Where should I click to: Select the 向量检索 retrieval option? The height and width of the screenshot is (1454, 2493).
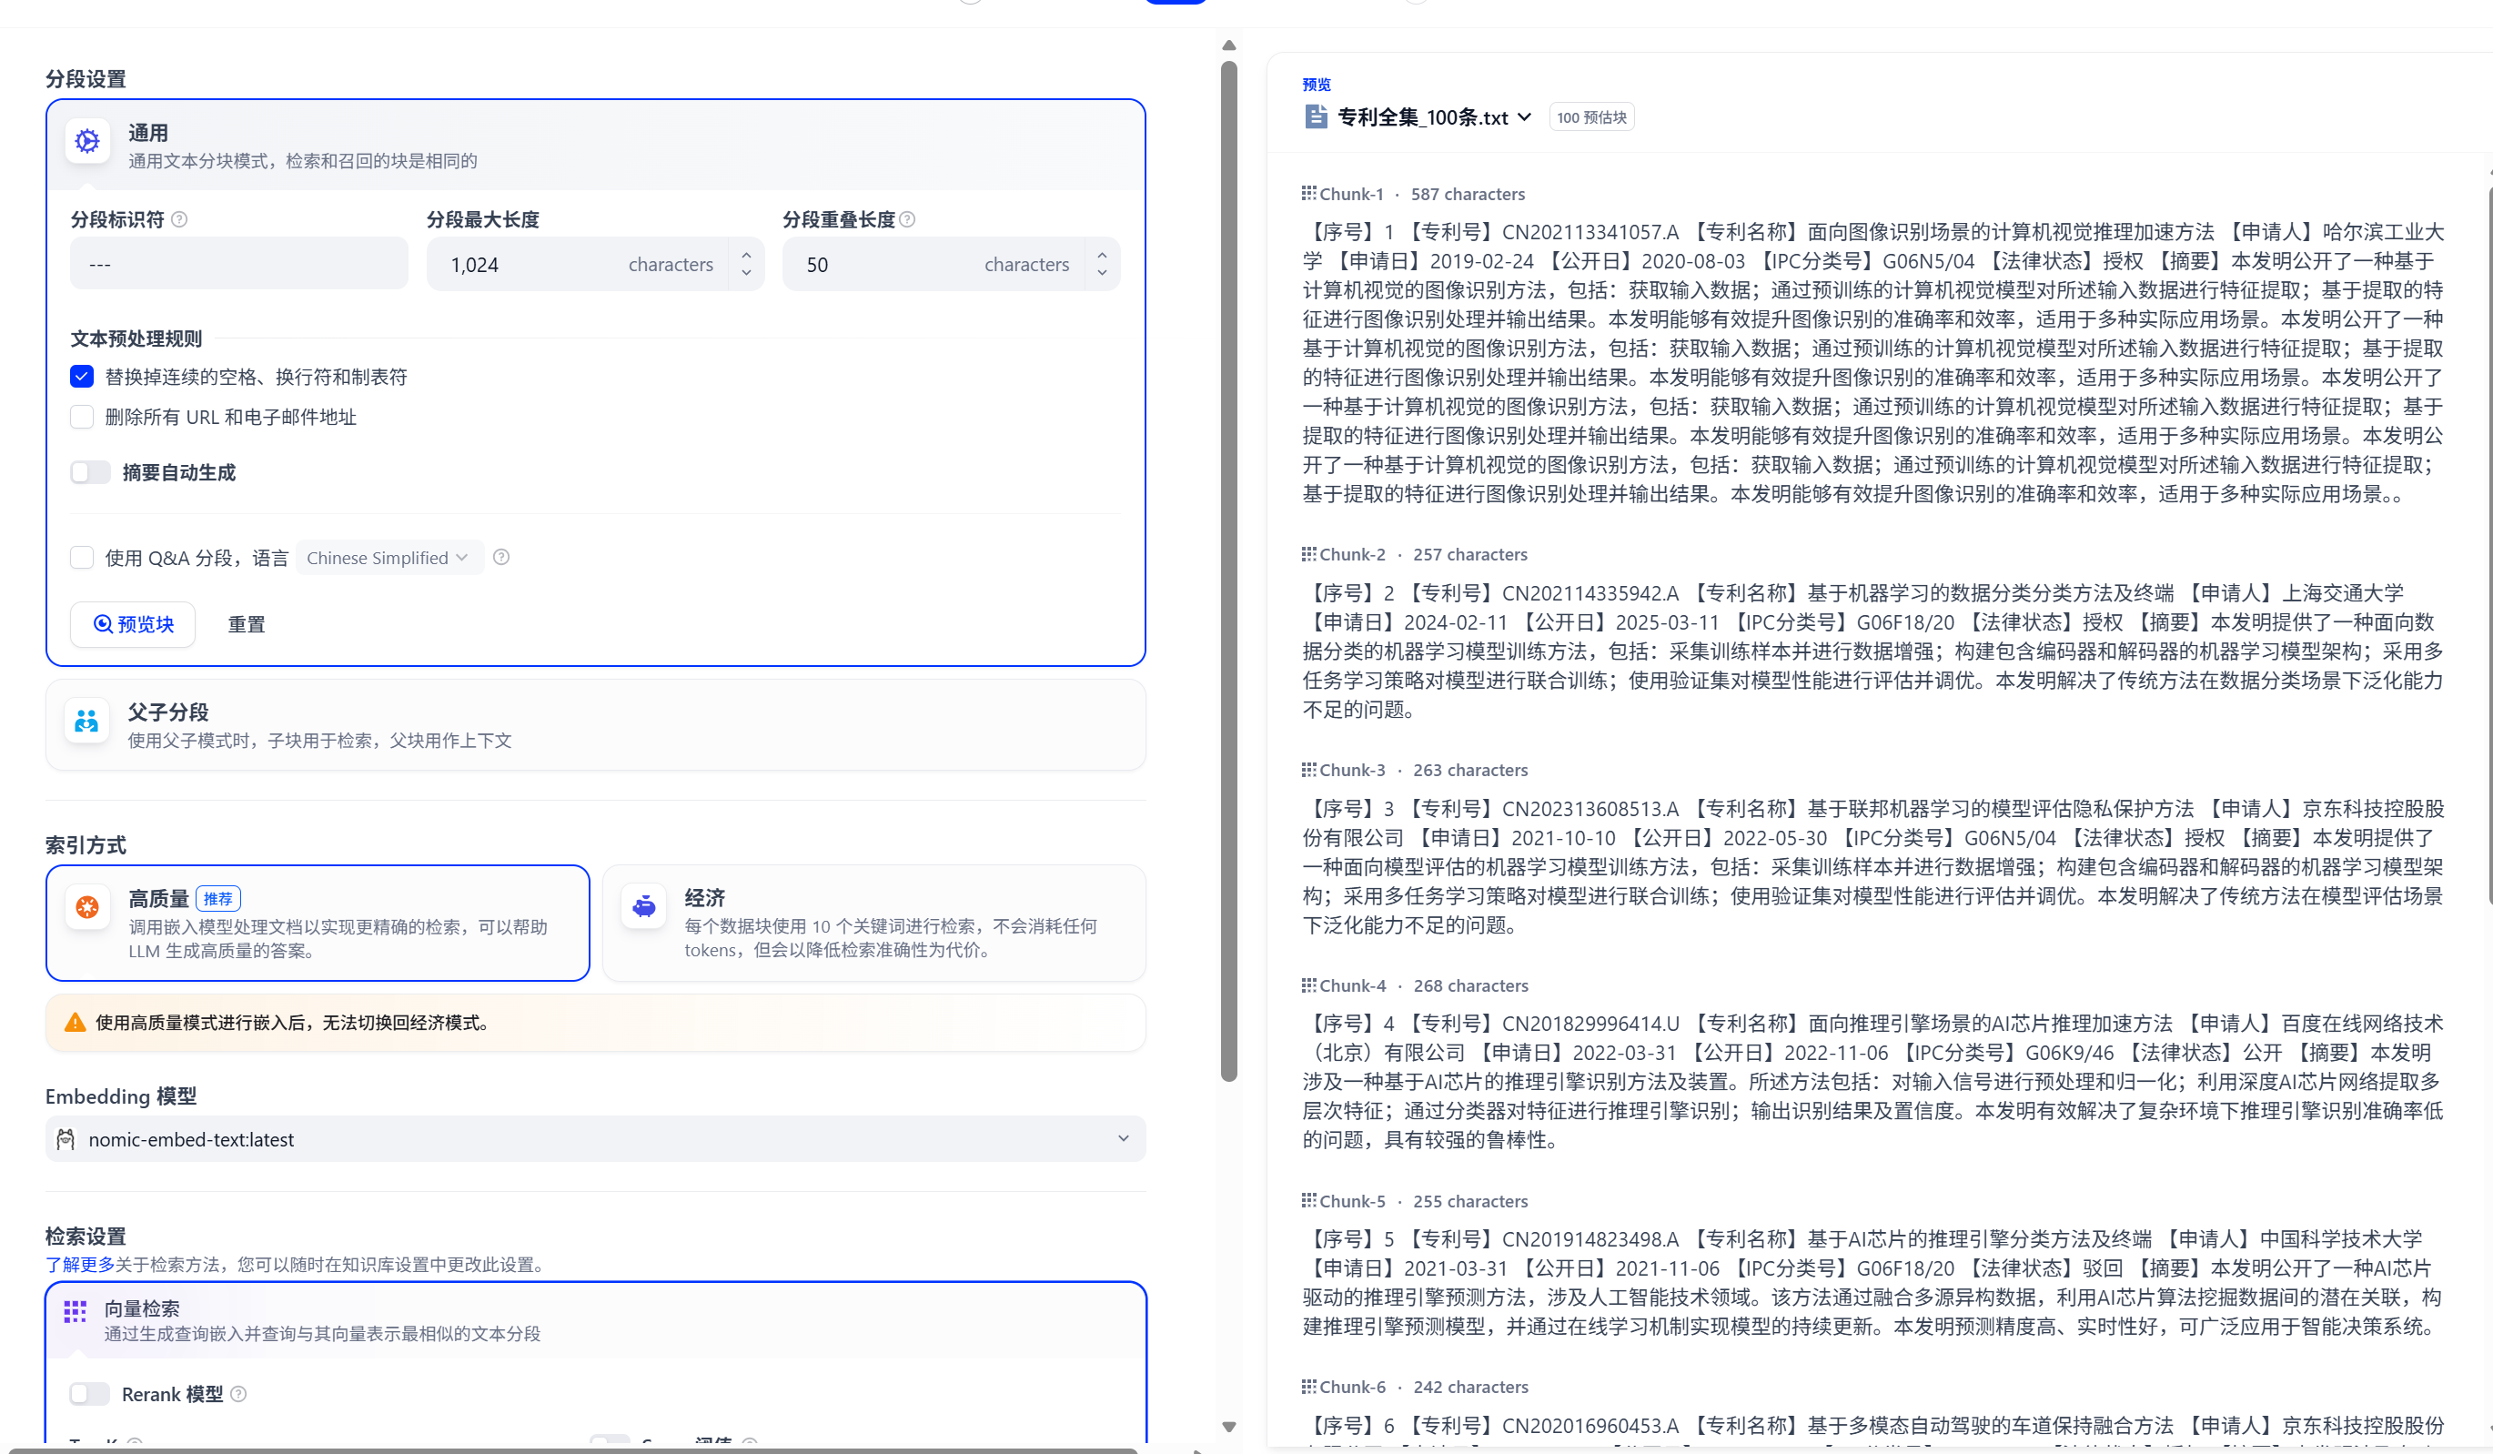click(x=596, y=1320)
